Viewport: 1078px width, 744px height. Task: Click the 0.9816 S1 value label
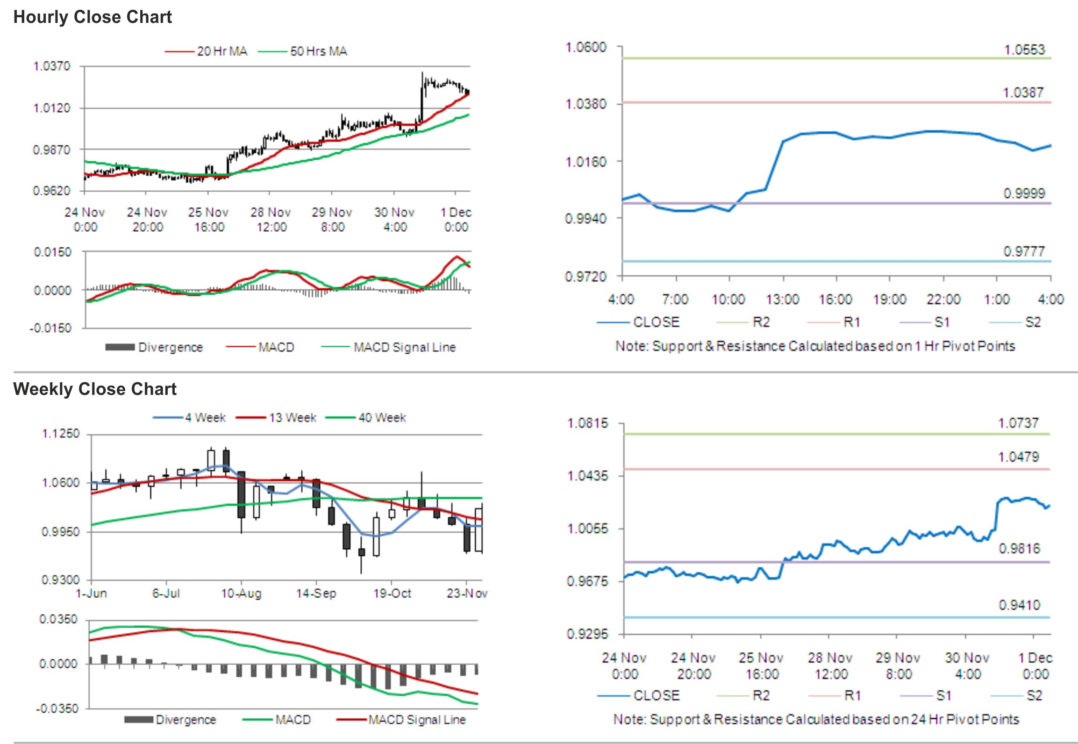point(1020,548)
